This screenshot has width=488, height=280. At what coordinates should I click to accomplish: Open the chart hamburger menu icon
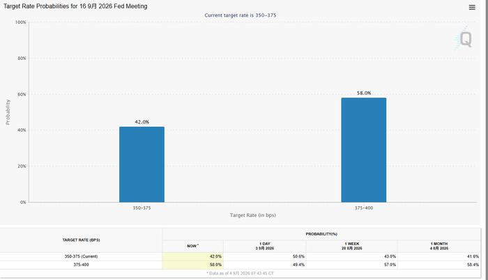472,7
